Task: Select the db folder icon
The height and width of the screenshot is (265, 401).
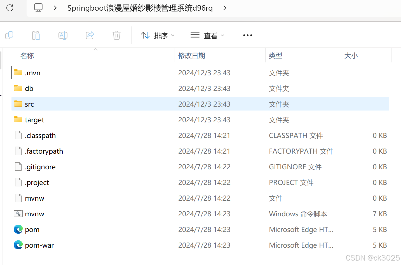Action: pyautogui.click(x=18, y=88)
